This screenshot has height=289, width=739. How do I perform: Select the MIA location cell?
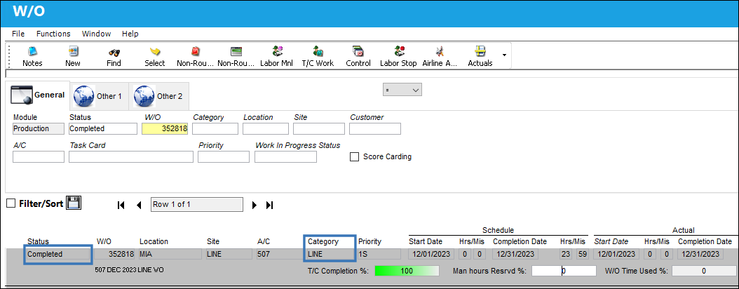(170, 254)
